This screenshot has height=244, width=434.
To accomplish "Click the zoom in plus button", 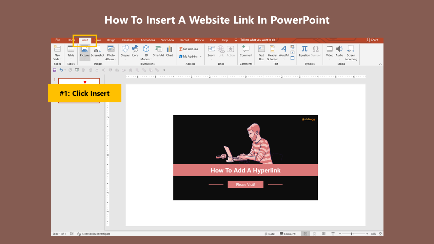I will 367,234.
